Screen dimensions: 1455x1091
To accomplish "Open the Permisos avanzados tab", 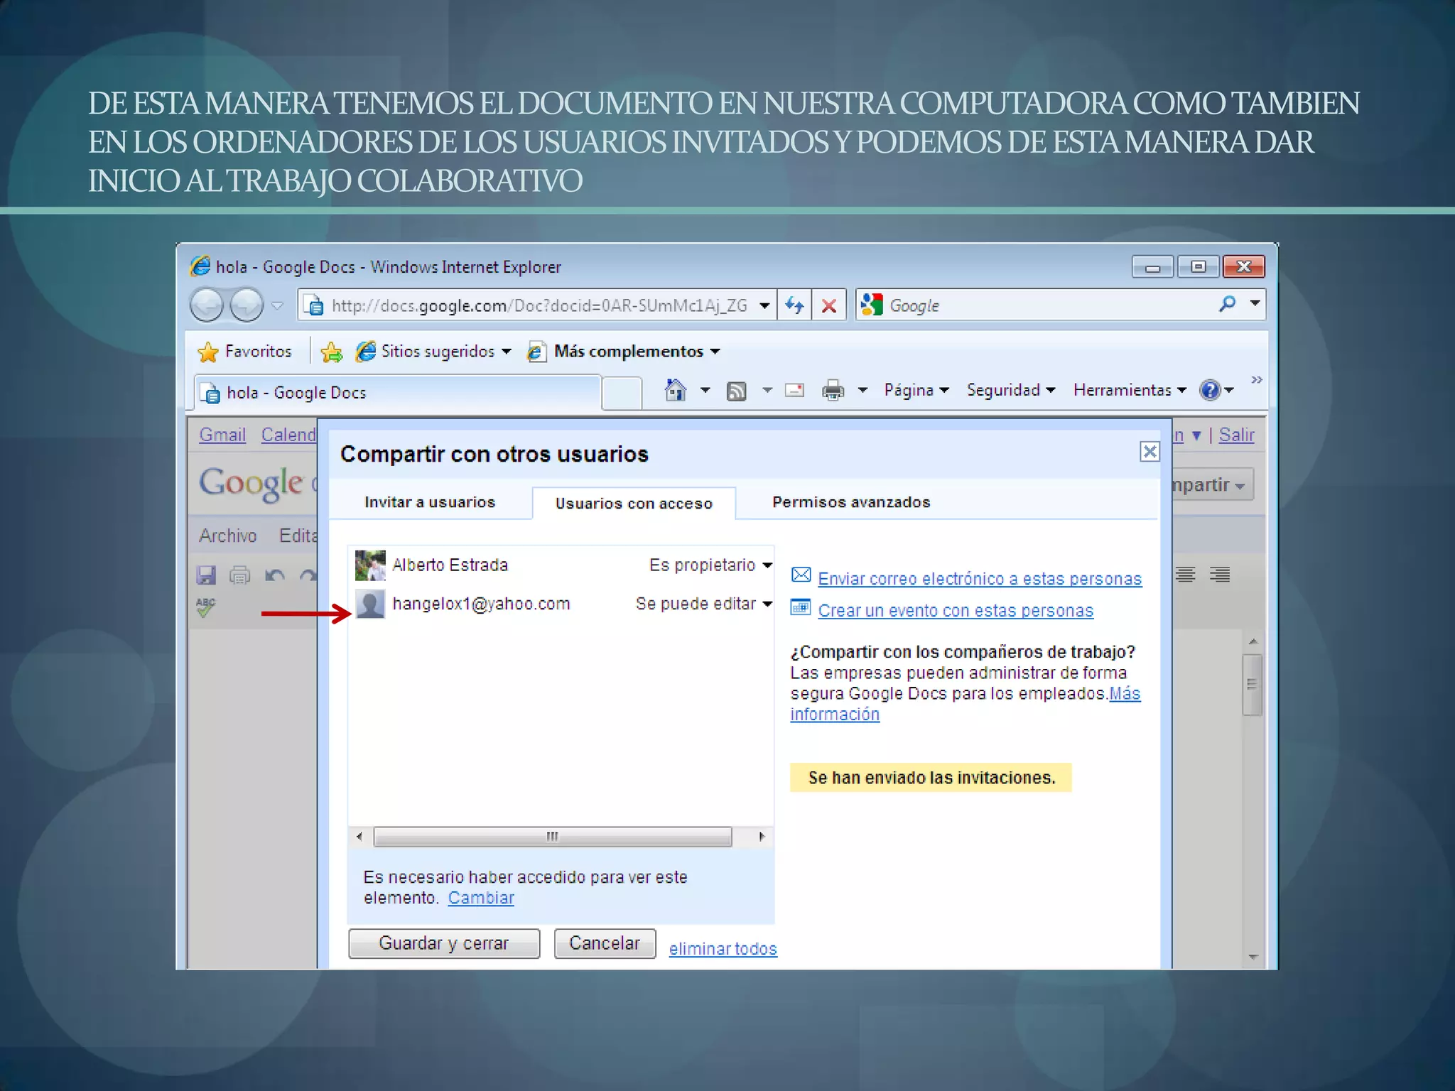I will [851, 502].
